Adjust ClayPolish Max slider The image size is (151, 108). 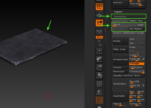point(133,92)
